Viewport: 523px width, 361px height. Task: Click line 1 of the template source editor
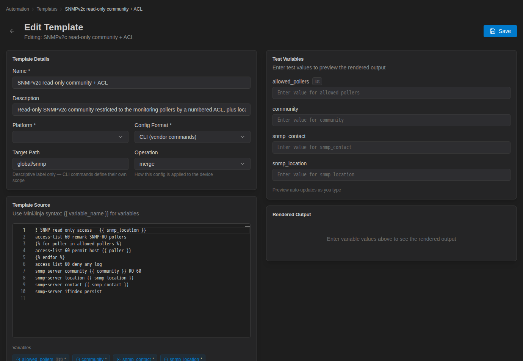point(91,230)
